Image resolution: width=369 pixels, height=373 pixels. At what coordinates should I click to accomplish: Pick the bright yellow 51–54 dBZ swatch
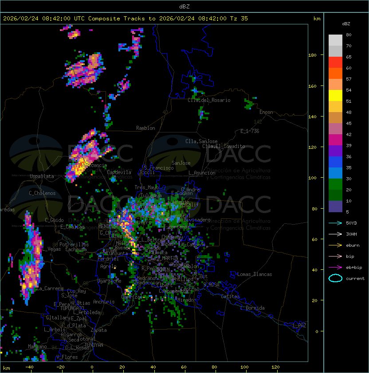coord(335,96)
